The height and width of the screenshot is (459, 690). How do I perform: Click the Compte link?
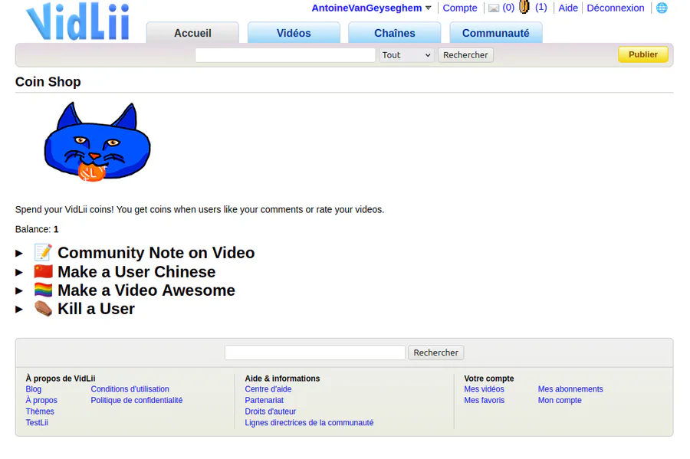click(460, 8)
